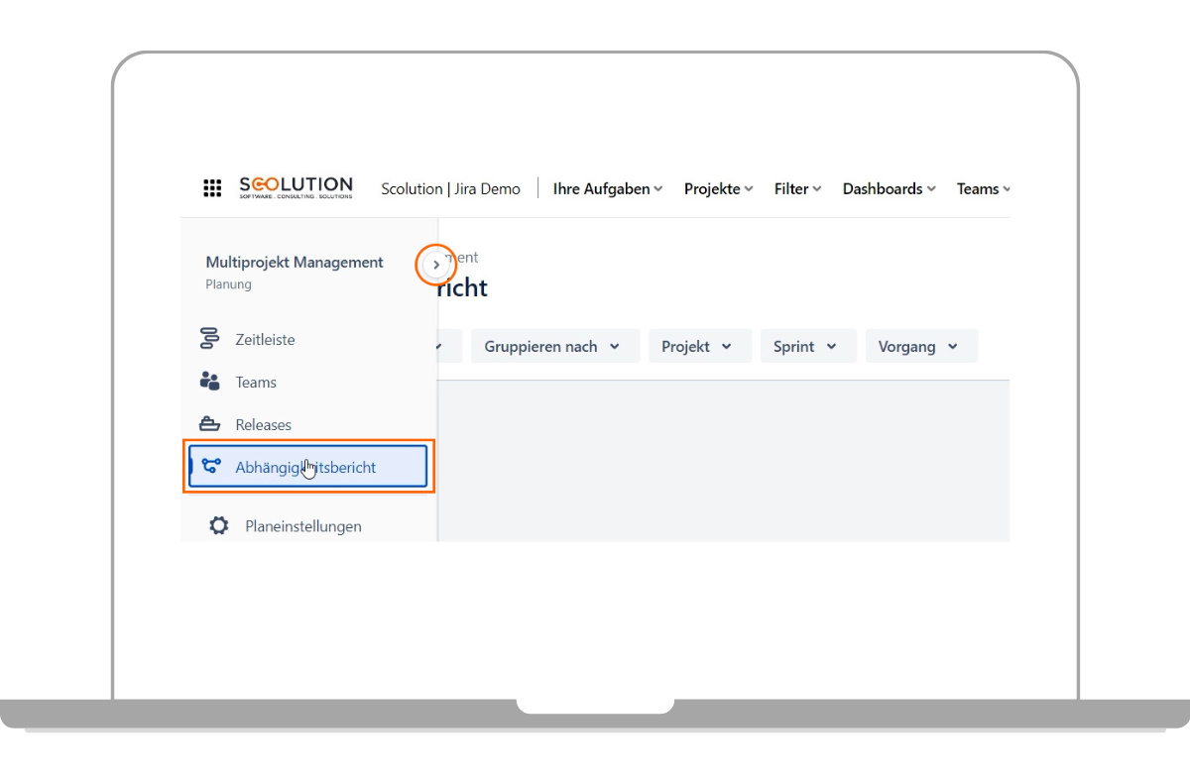Expand the Projekt filter dropdown
Viewport: 1190px width, 783px height.
(x=699, y=346)
